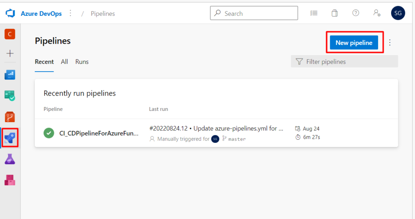Click the person icon beside Manually triggered
Image resolution: width=415 pixels, height=219 pixels.
click(152, 139)
